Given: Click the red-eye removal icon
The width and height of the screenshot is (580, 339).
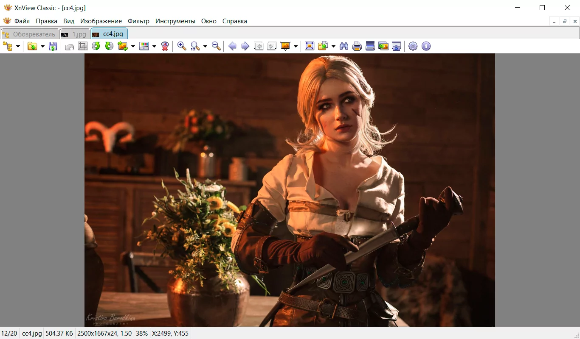Looking at the screenshot, I should (x=165, y=46).
